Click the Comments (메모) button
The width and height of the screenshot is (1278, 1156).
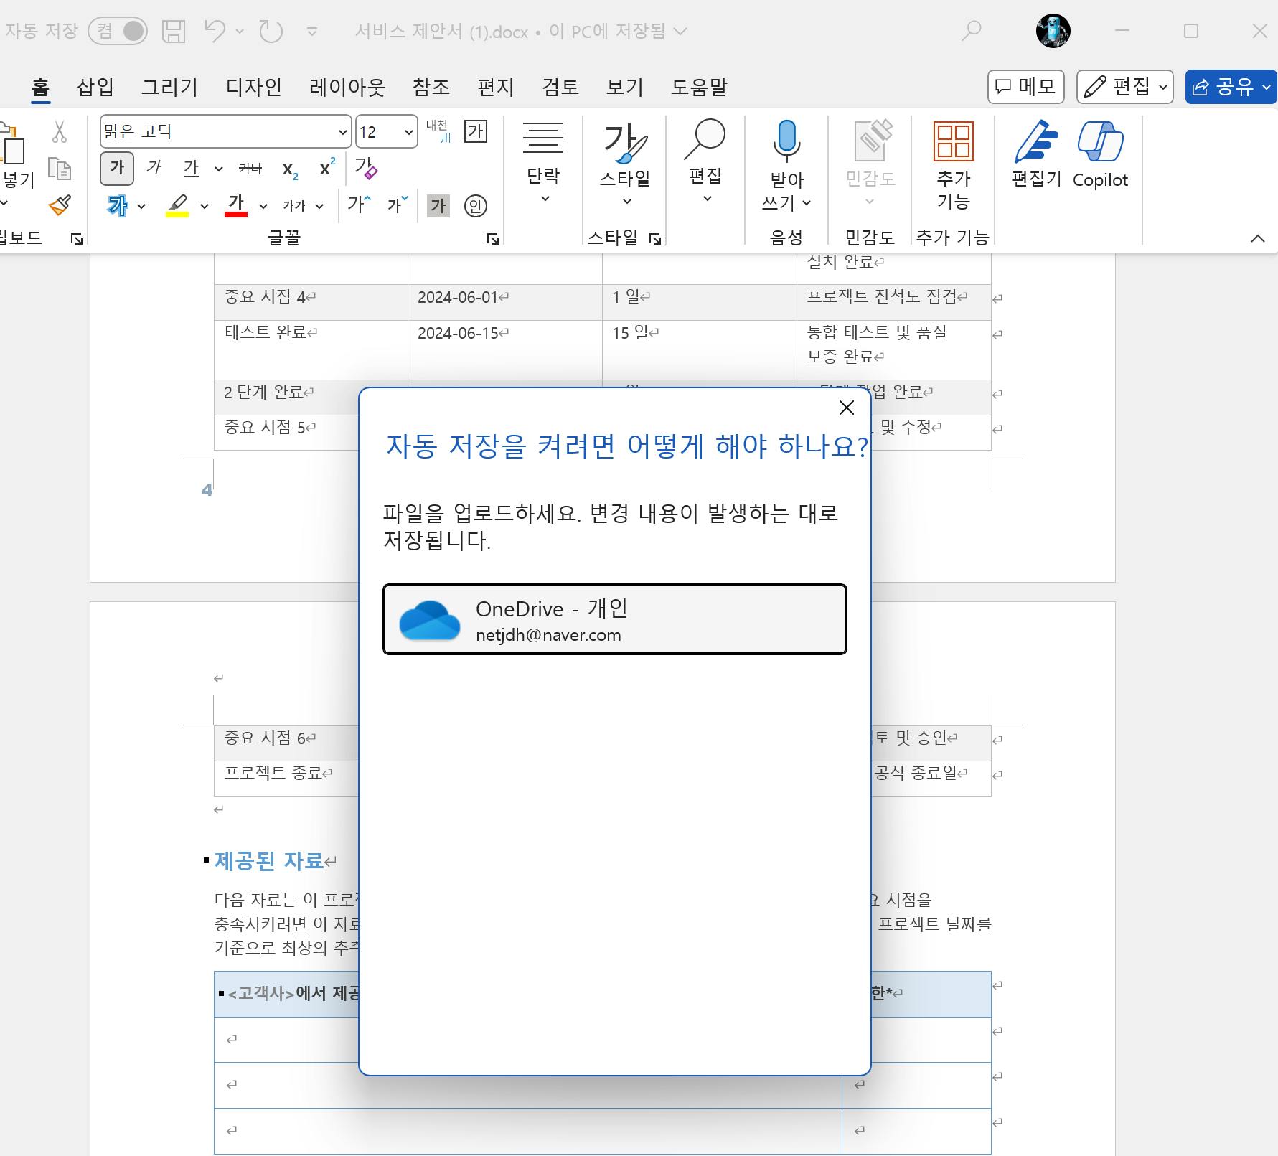pos(1025,87)
